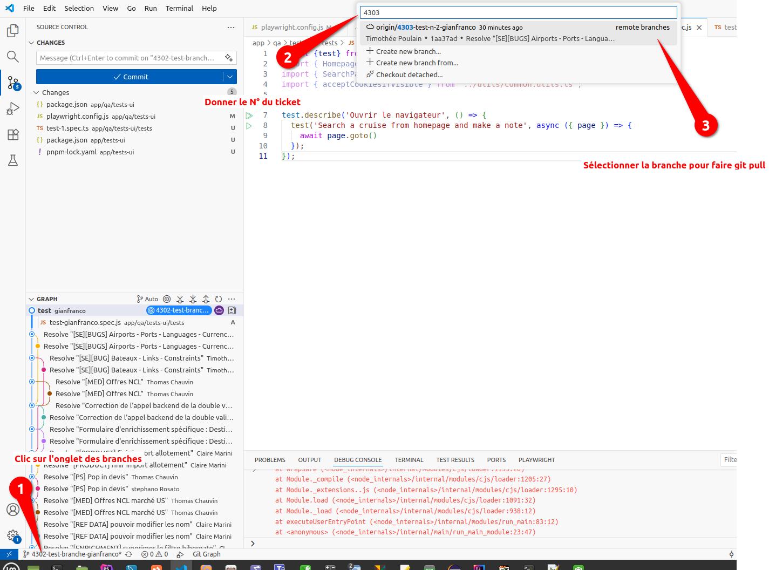Open the Extensions view
The height and width of the screenshot is (570, 769).
pos(13,135)
